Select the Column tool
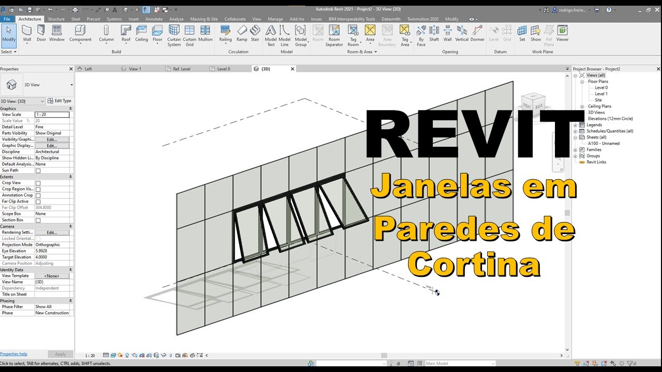Viewport: 662px width, 372px height. coord(106,33)
